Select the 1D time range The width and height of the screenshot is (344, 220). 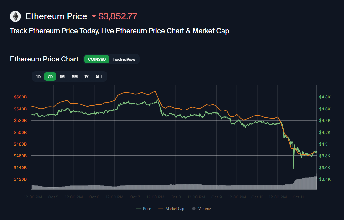point(38,77)
